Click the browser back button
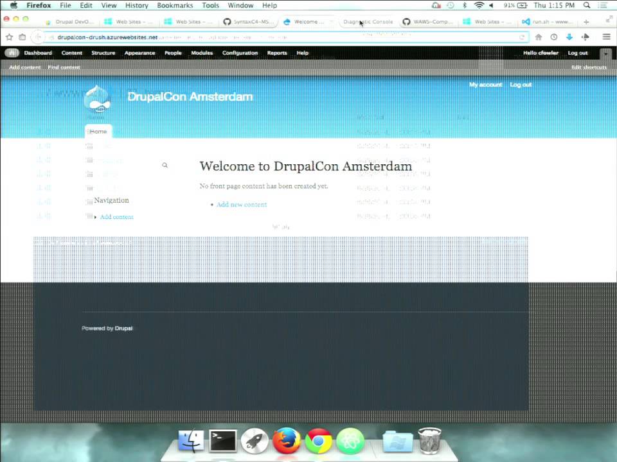Image resolution: width=617 pixels, height=462 pixels. pyautogui.click(x=38, y=37)
